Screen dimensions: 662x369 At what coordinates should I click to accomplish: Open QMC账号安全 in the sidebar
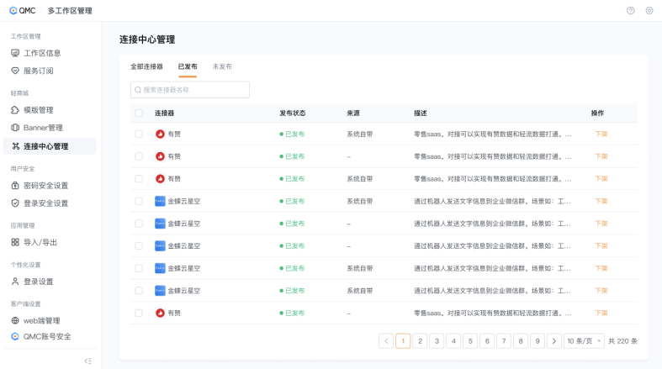[41, 336]
